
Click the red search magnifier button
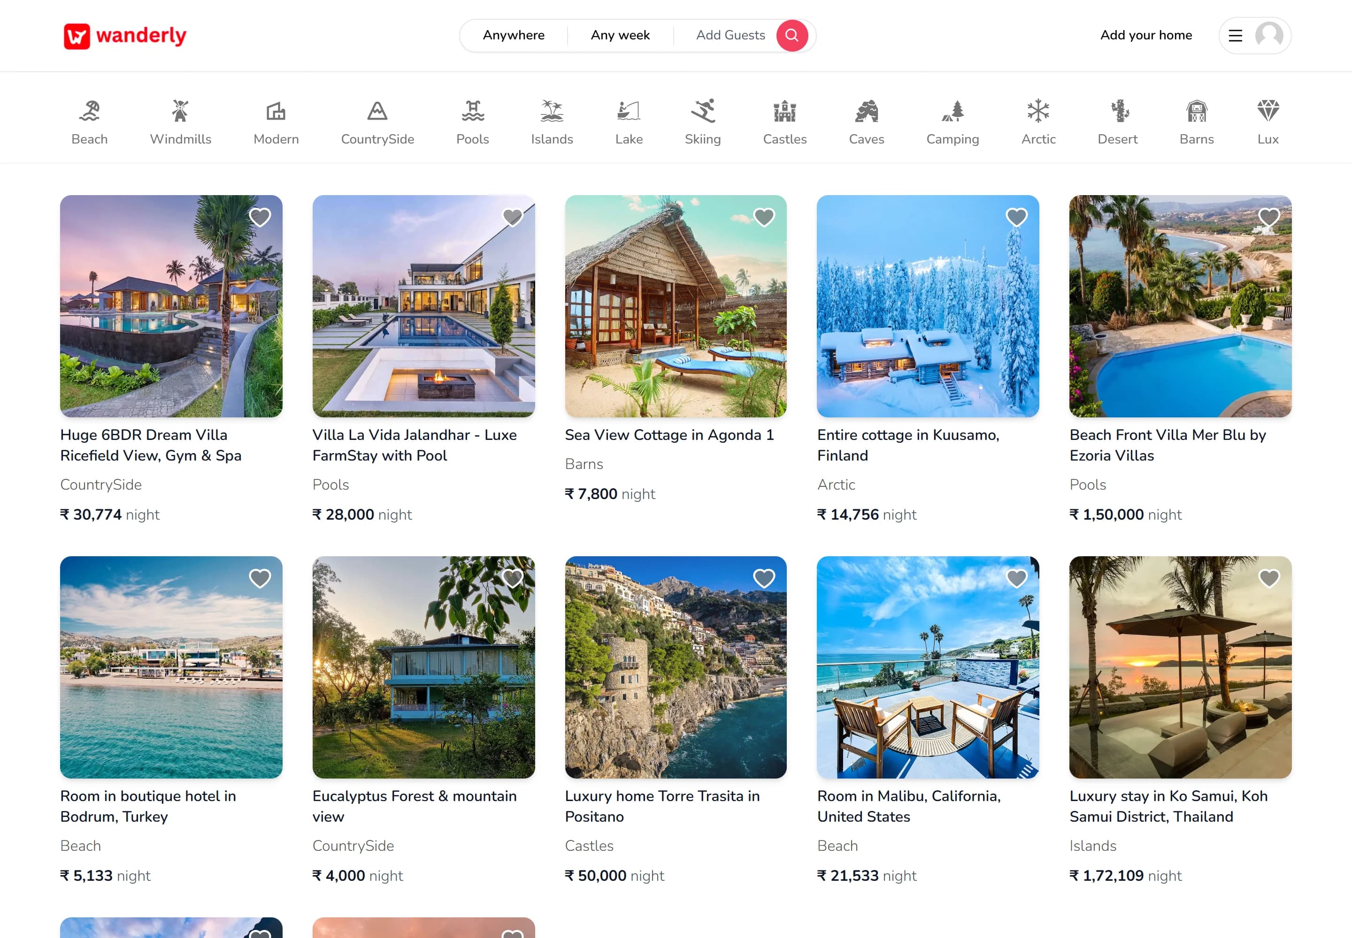tap(792, 35)
